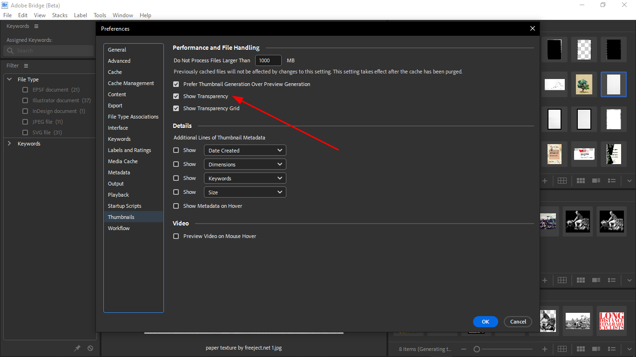Collapse the File Type filter section
The height and width of the screenshot is (357, 636).
9,79
